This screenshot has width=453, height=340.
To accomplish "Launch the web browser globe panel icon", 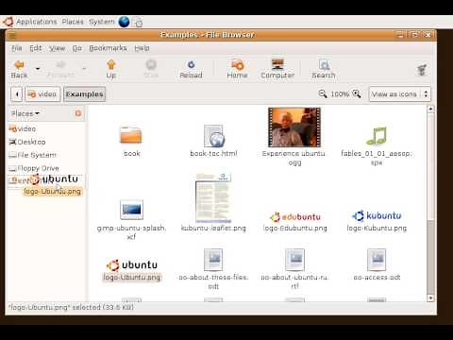I will (124, 22).
